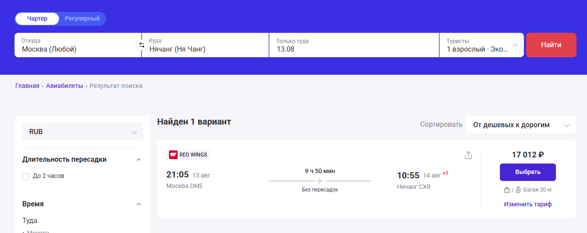Go to Авиабилеты breadcrumb
587x233 pixels.
pyautogui.click(x=64, y=86)
